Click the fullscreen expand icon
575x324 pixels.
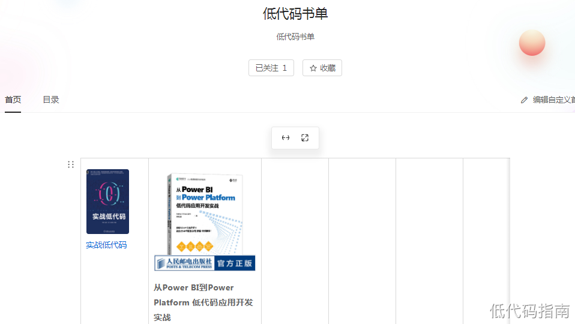pos(305,138)
